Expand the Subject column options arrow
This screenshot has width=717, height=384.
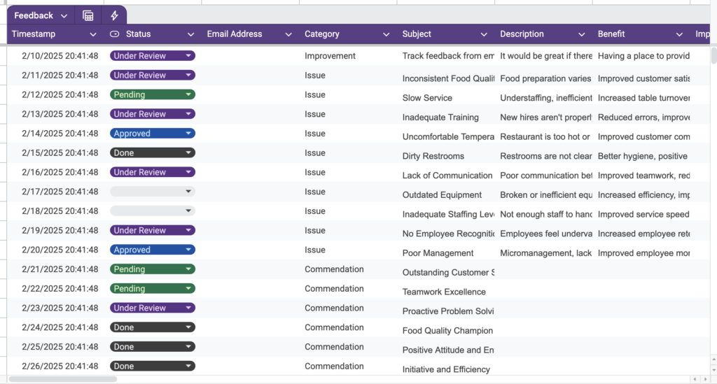[x=484, y=34]
